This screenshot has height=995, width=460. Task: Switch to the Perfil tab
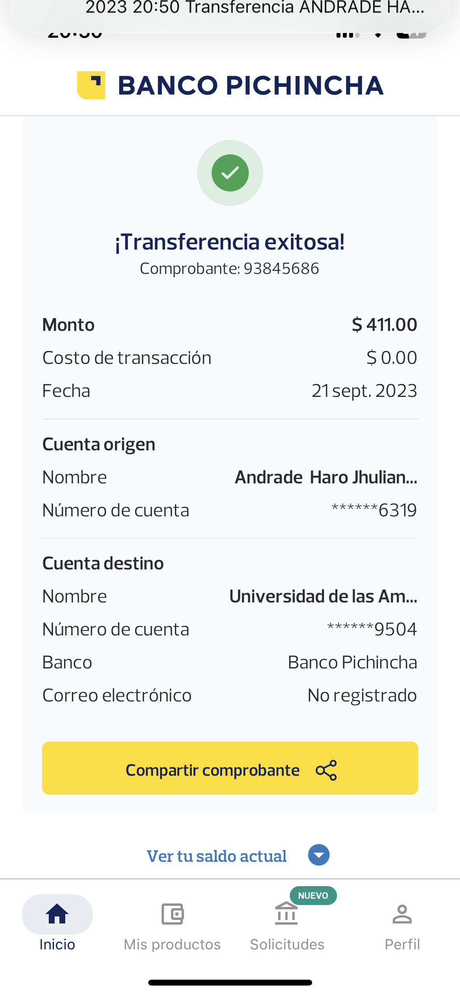(402, 944)
